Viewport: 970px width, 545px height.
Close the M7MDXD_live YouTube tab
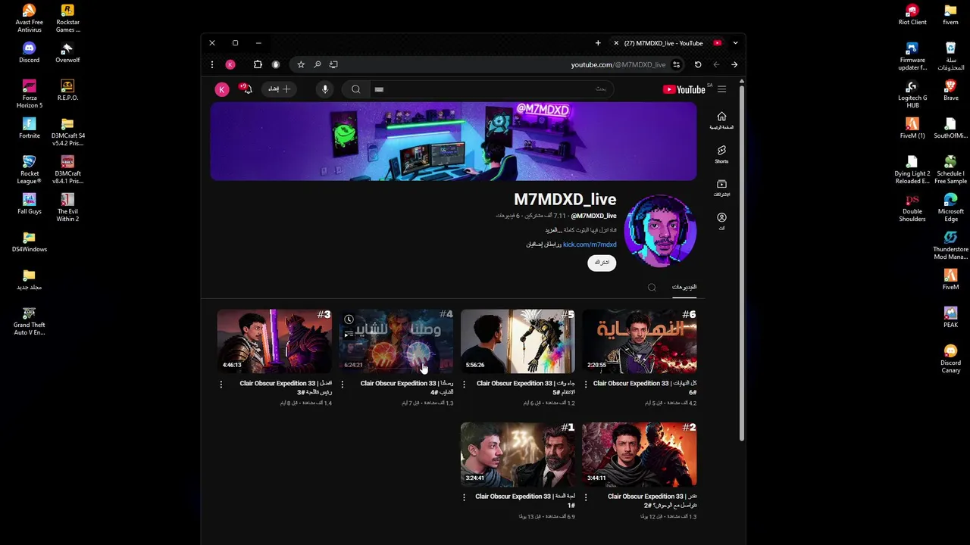tap(616, 43)
